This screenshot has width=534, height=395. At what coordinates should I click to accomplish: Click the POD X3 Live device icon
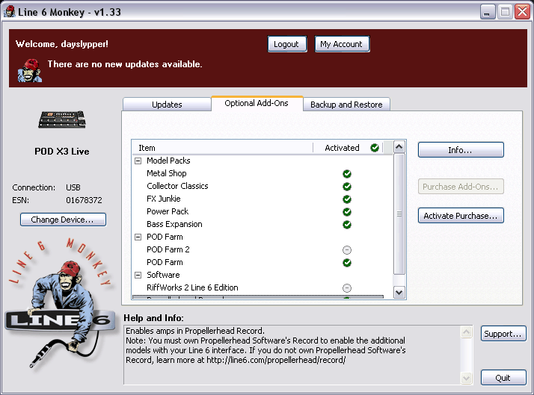pos(63,120)
